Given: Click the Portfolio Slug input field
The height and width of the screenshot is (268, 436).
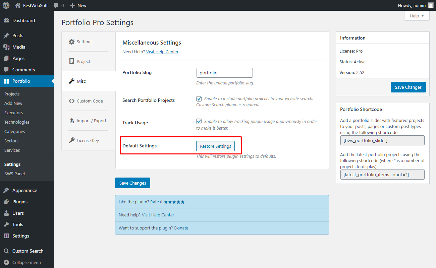Looking at the screenshot, I should 224,73.
